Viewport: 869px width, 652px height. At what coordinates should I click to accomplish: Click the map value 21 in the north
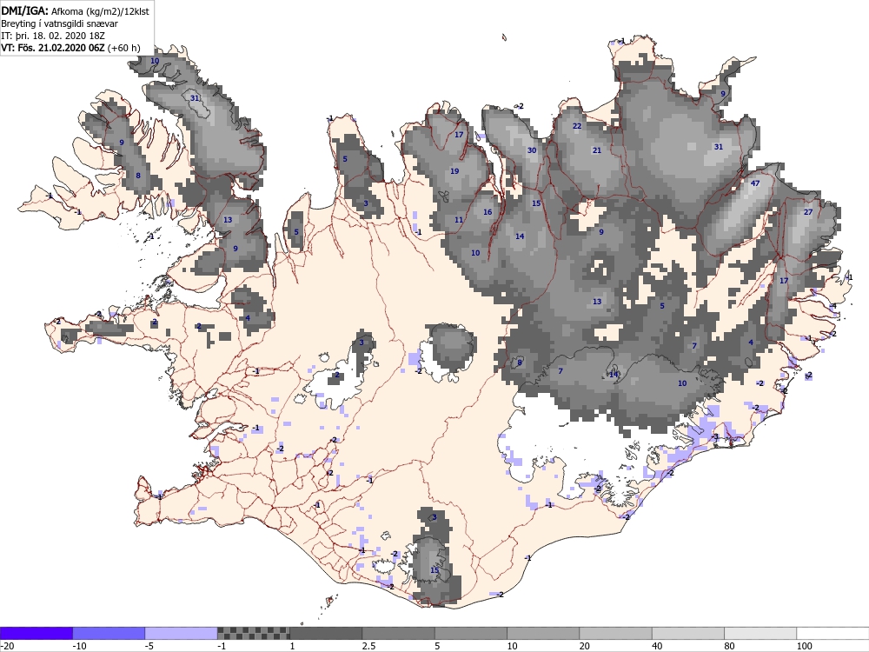click(597, 150)
